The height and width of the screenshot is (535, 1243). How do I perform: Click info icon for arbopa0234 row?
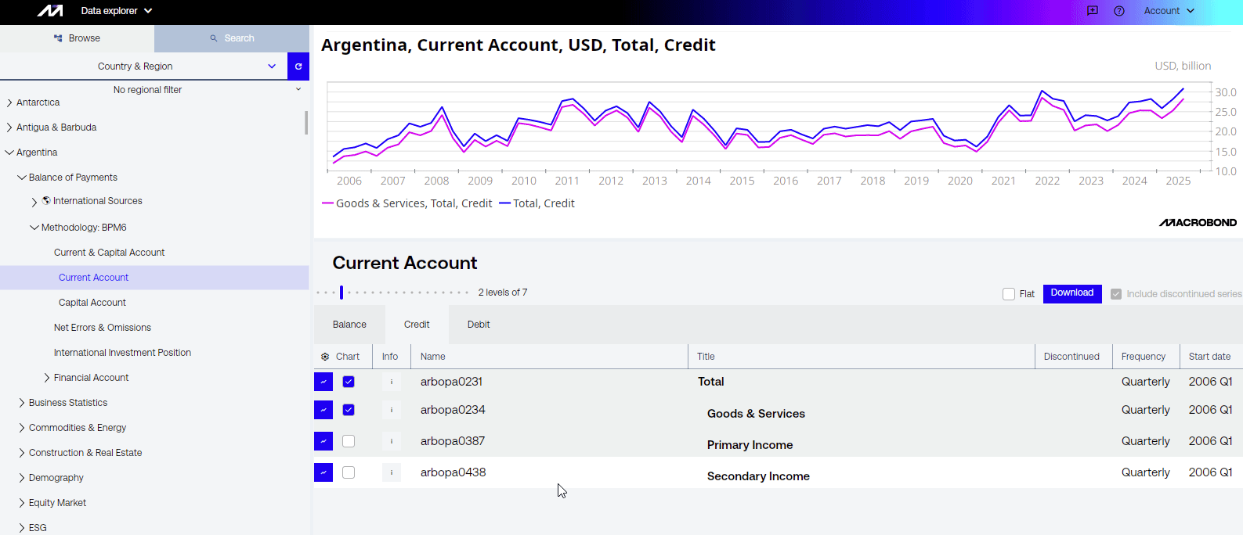click(x=392, y=410)
